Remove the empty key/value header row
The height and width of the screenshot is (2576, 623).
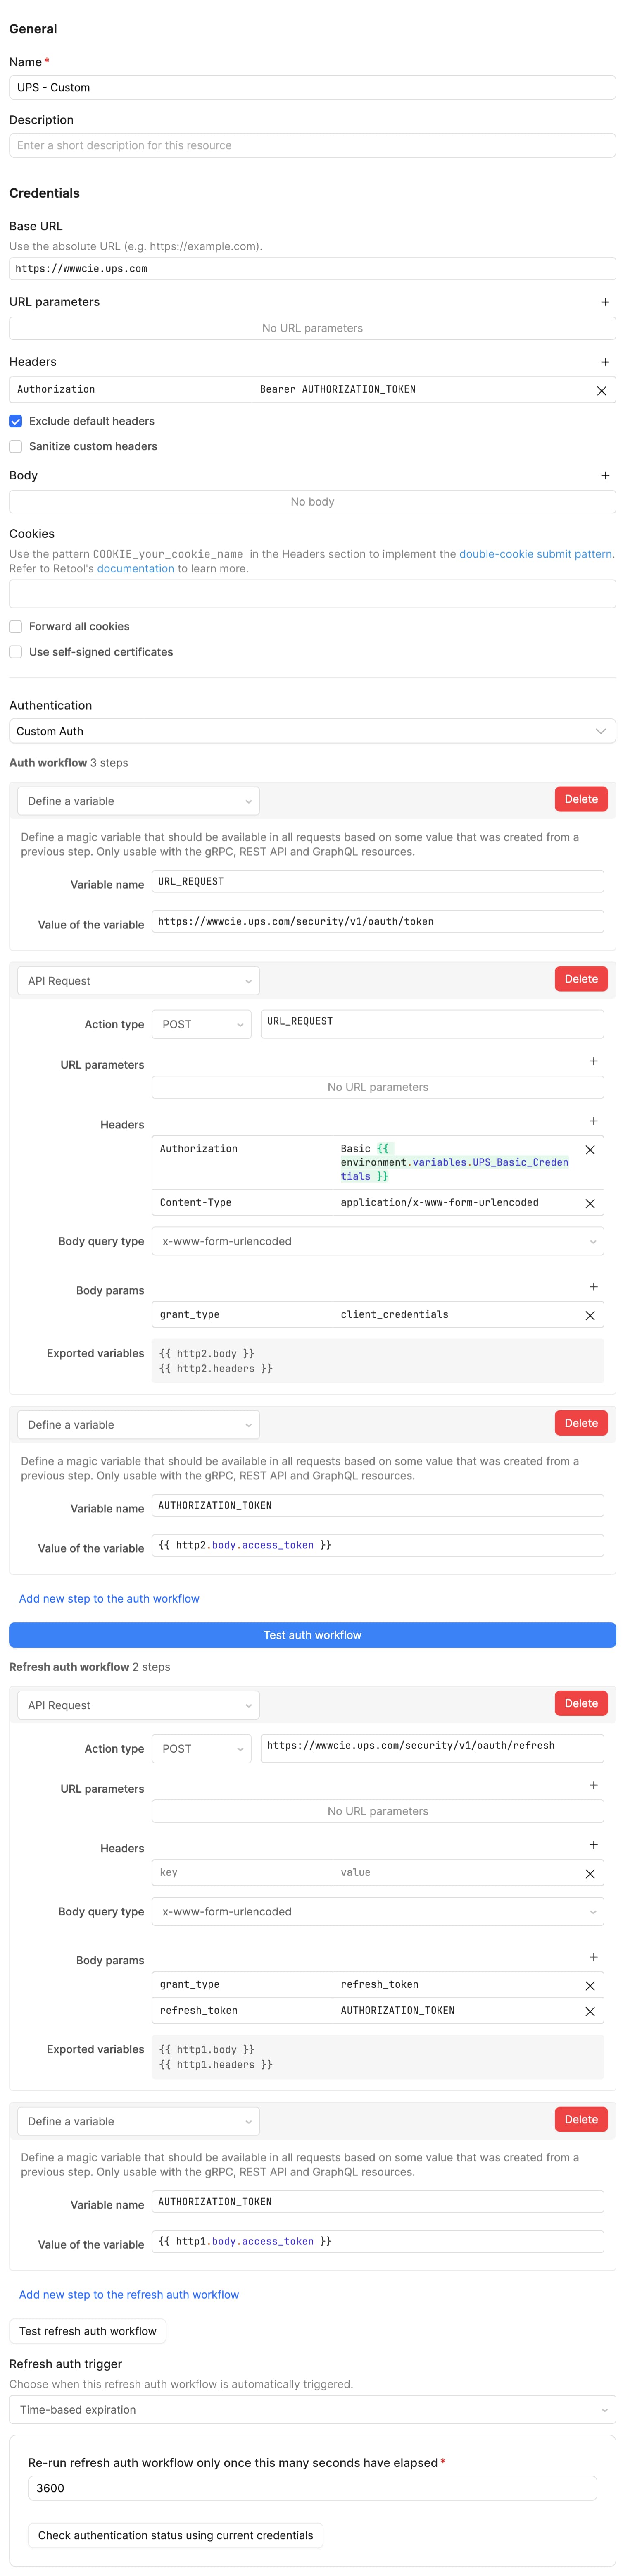tap(590, 1874)
